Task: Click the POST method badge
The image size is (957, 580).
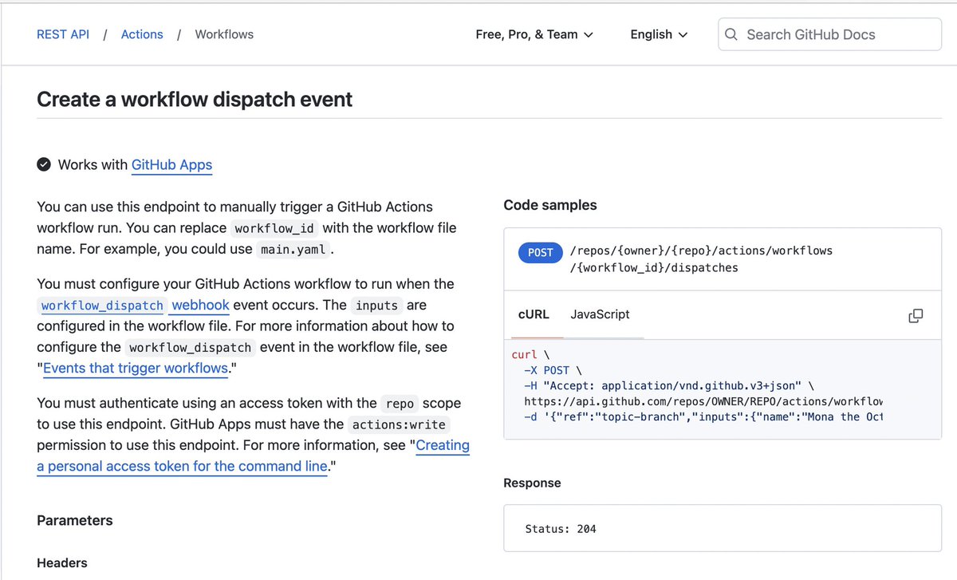Action: [540, 252]
